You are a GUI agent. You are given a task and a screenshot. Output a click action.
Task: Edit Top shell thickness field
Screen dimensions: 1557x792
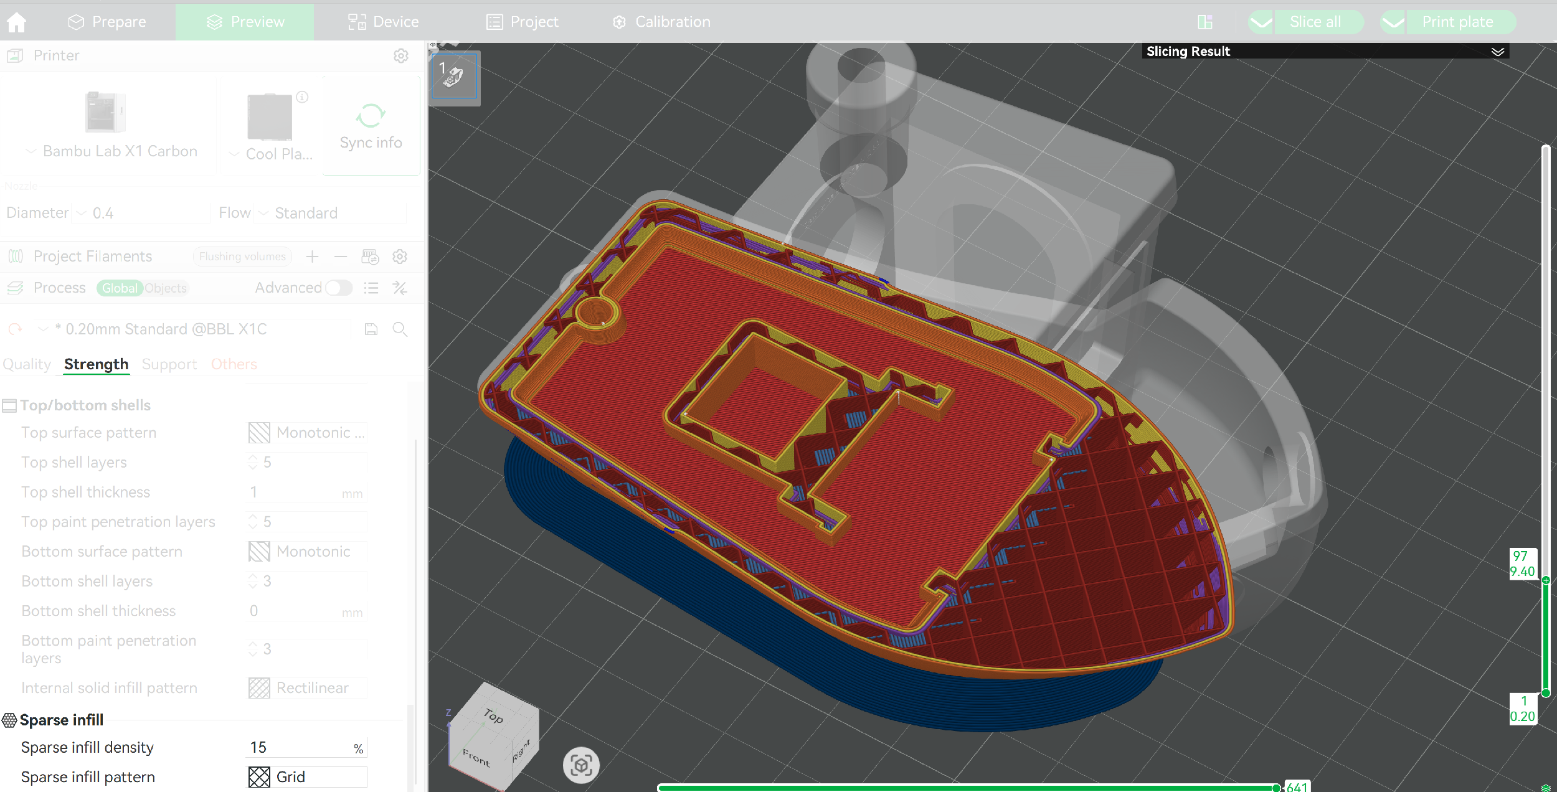(x=306, y=493)
